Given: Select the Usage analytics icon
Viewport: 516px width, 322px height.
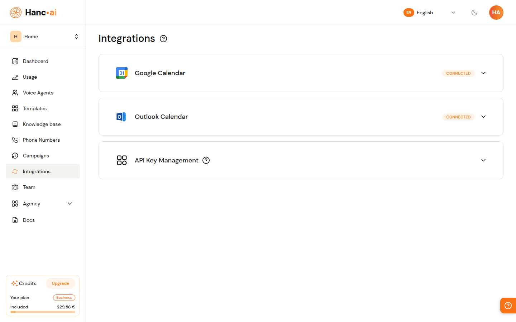Looking at the screenshot, I should 15,77.
